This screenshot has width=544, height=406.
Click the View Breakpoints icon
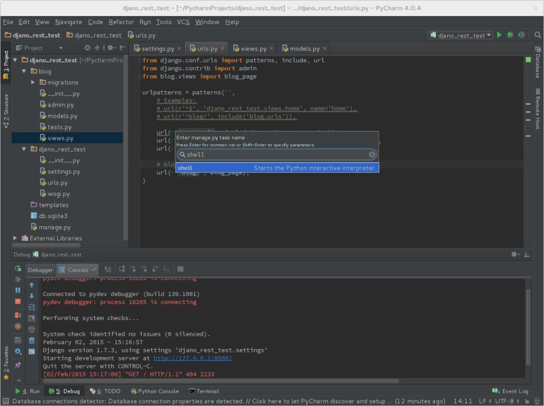click(x=17, y=315)
